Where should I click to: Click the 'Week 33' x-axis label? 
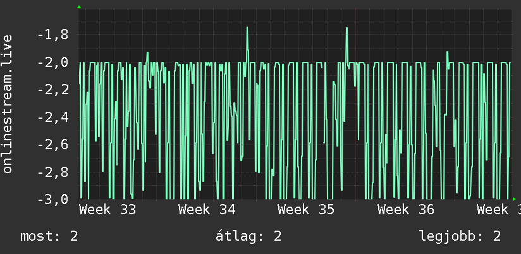pos(107,210)
